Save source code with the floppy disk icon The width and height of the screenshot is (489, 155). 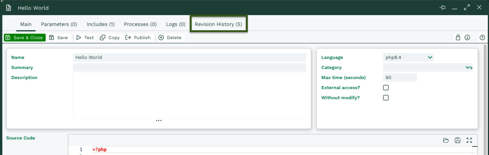coord(458,140)
